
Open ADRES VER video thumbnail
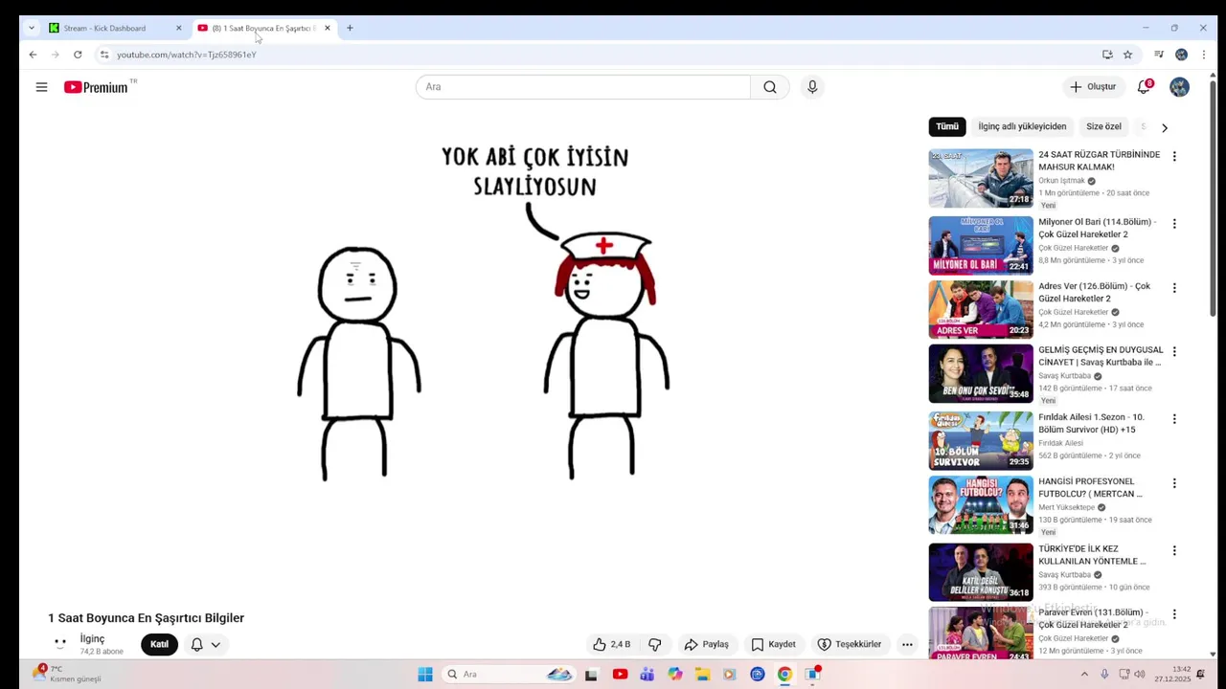(981, 309)
